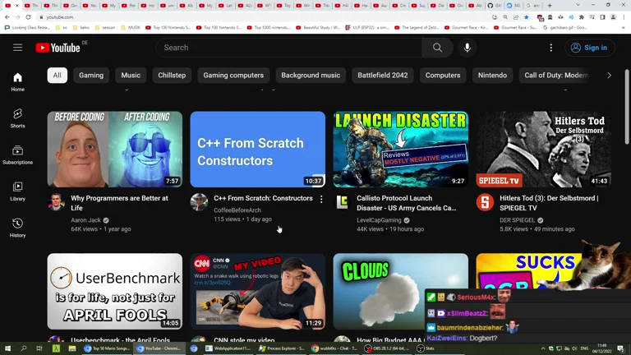Viewport: 631px width, 355px height.
Task: Open Library in the sidebar
Action: [x=17, y=191]
